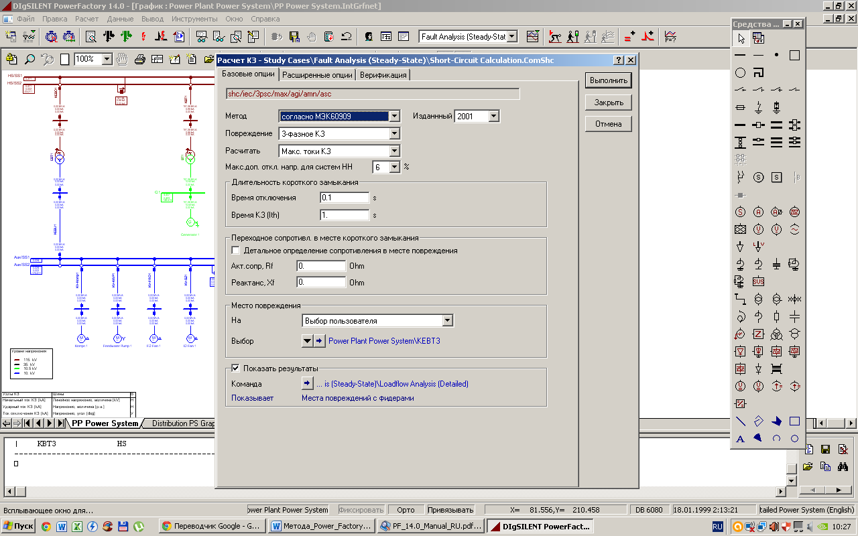The height and width of the screenshot is (536, 858).
Task: Open the Файл menu
Action: (26, 19)
